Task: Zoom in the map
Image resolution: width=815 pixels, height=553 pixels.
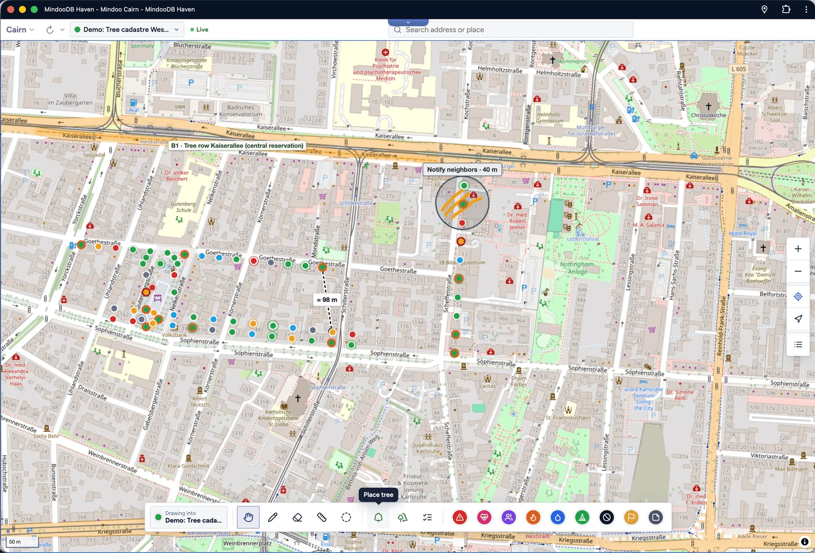Action: tap(798, 249)
